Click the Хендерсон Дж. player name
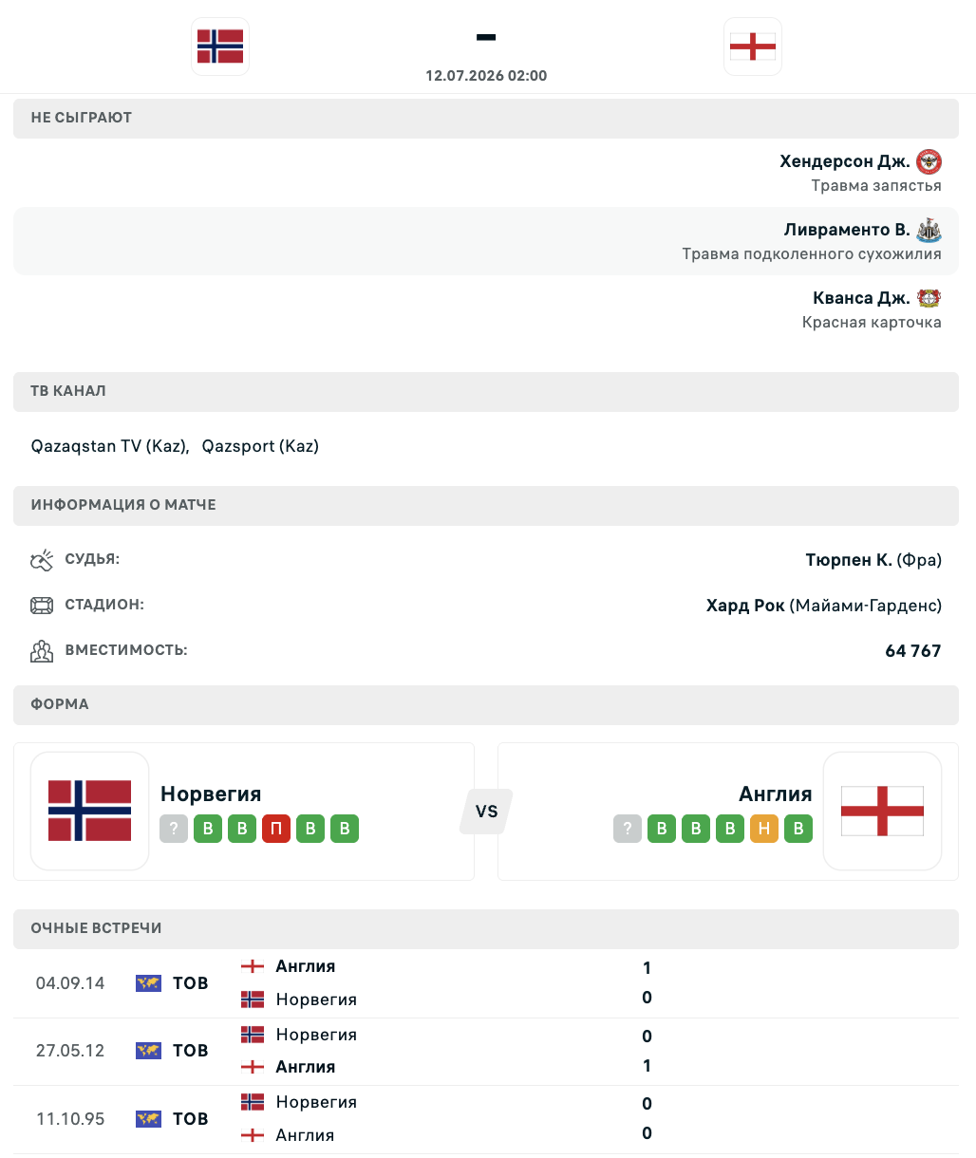Viewport: 976px width, 1158px height. tap(845, 161)
